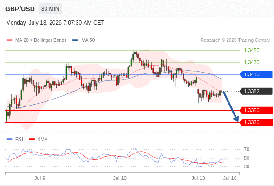Click the 1.3430 green resistance label

251,62
